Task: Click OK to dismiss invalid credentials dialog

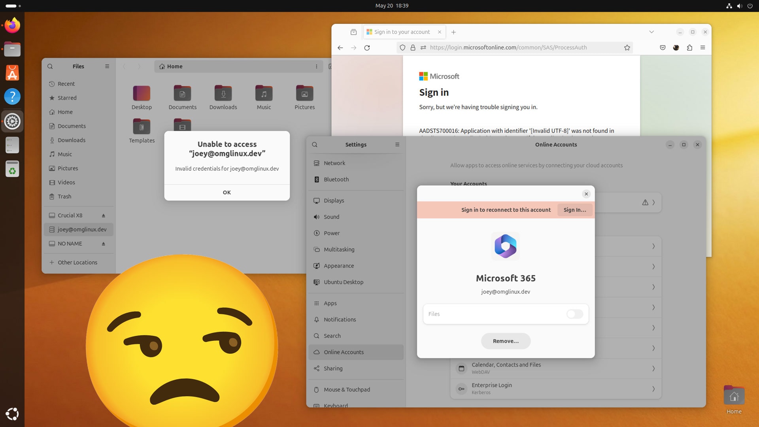Action: tap(227, 193)
